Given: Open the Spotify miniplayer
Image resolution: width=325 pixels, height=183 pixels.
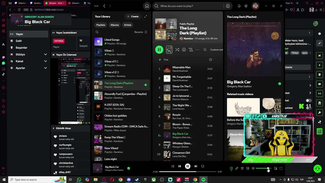Looking at the screenshot, I should coord(275,168).
